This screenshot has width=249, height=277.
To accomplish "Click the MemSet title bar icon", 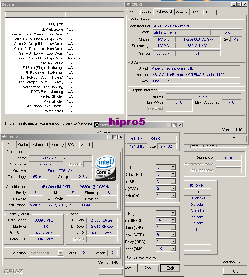I will tap(97, 125).
